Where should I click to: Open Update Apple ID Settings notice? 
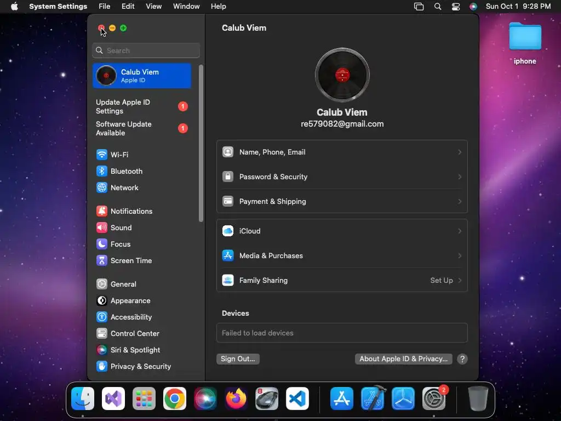click(142, 107)
